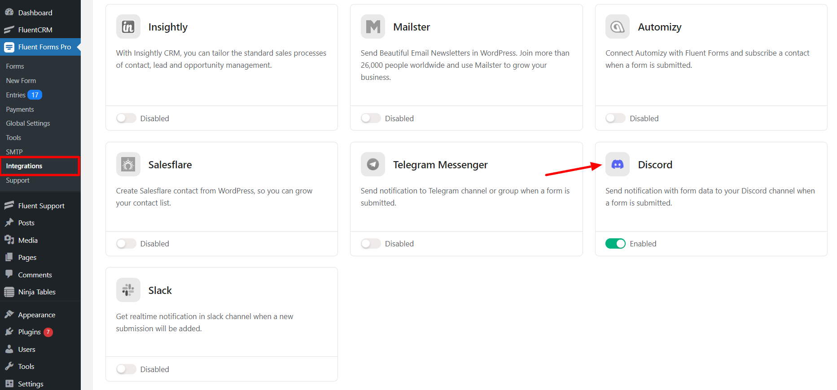This screenshot has width=837, height=390.
Task: Click the Slack logo icon
Action: tap(128, 290)
